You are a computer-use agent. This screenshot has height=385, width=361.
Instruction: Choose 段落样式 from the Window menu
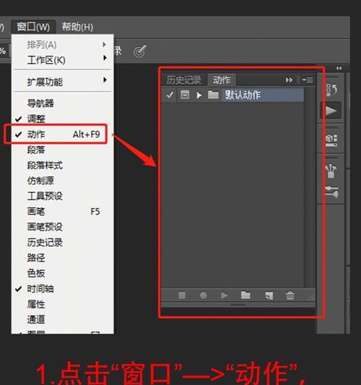click(63, 165)
